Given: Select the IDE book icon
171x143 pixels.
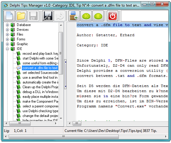Looking at the screenshot, I should pyautogui.click(x=13, y=49).
